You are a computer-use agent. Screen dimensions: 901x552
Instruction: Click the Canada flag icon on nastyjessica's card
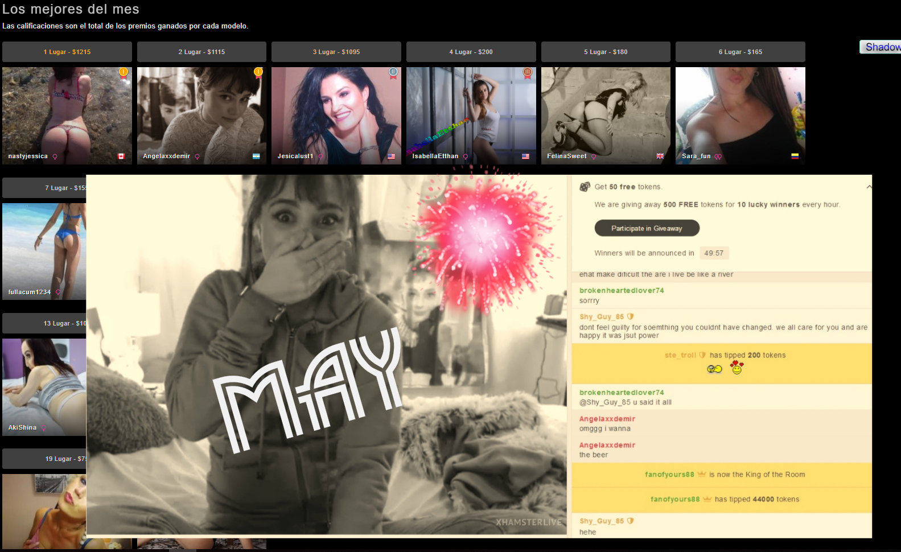[x=121, y=156]
